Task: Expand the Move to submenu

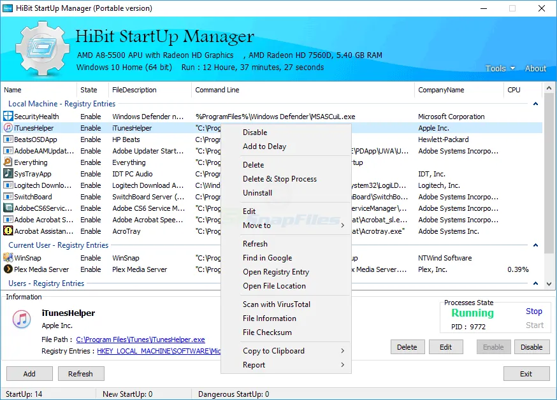Action: click(x=286, y=225)
